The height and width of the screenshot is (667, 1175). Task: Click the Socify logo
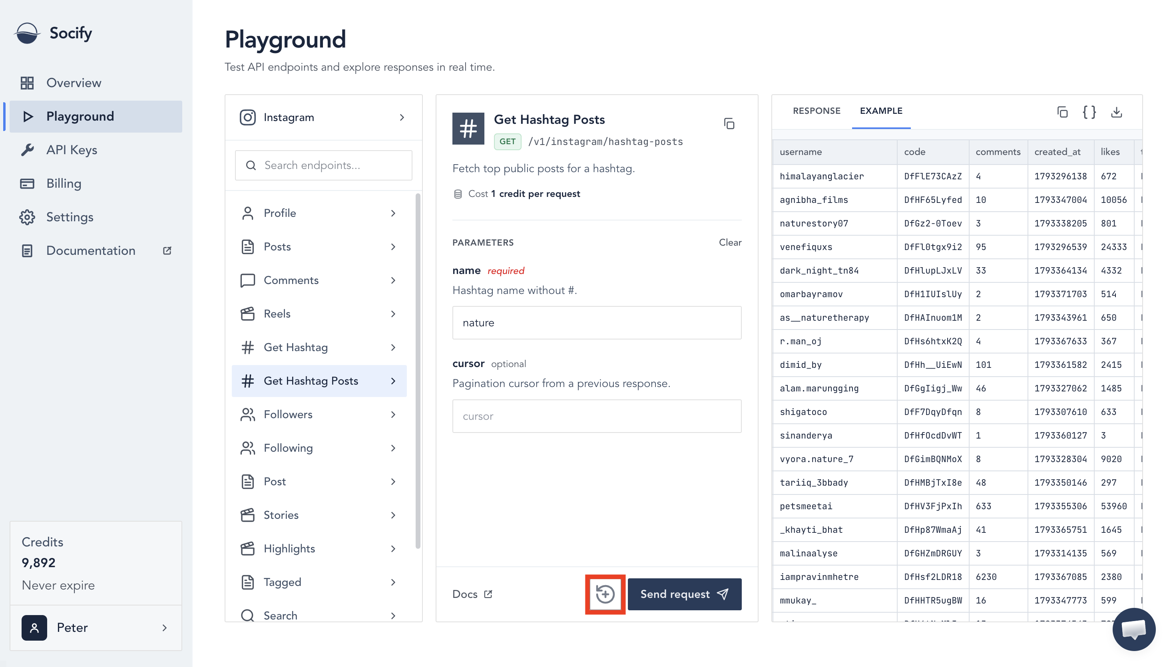point(54,33)
